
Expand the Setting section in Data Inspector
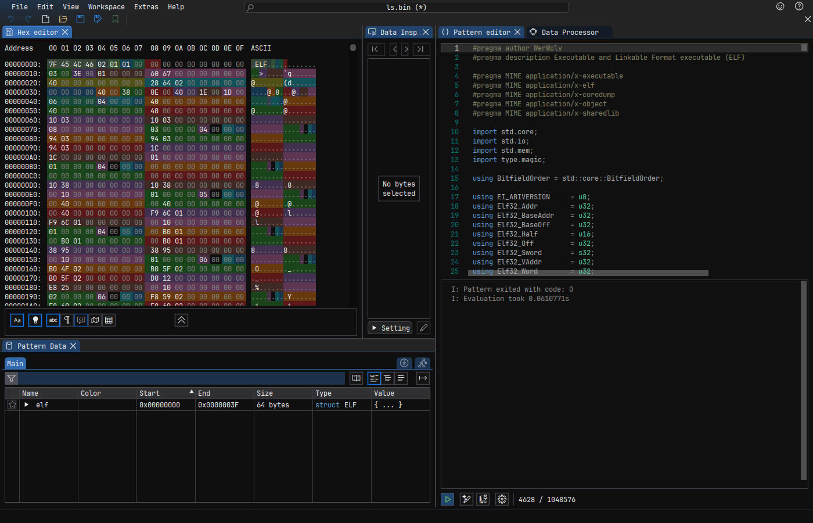390,328
